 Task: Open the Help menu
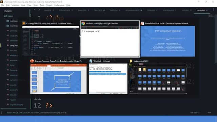(x=68, y=5)
